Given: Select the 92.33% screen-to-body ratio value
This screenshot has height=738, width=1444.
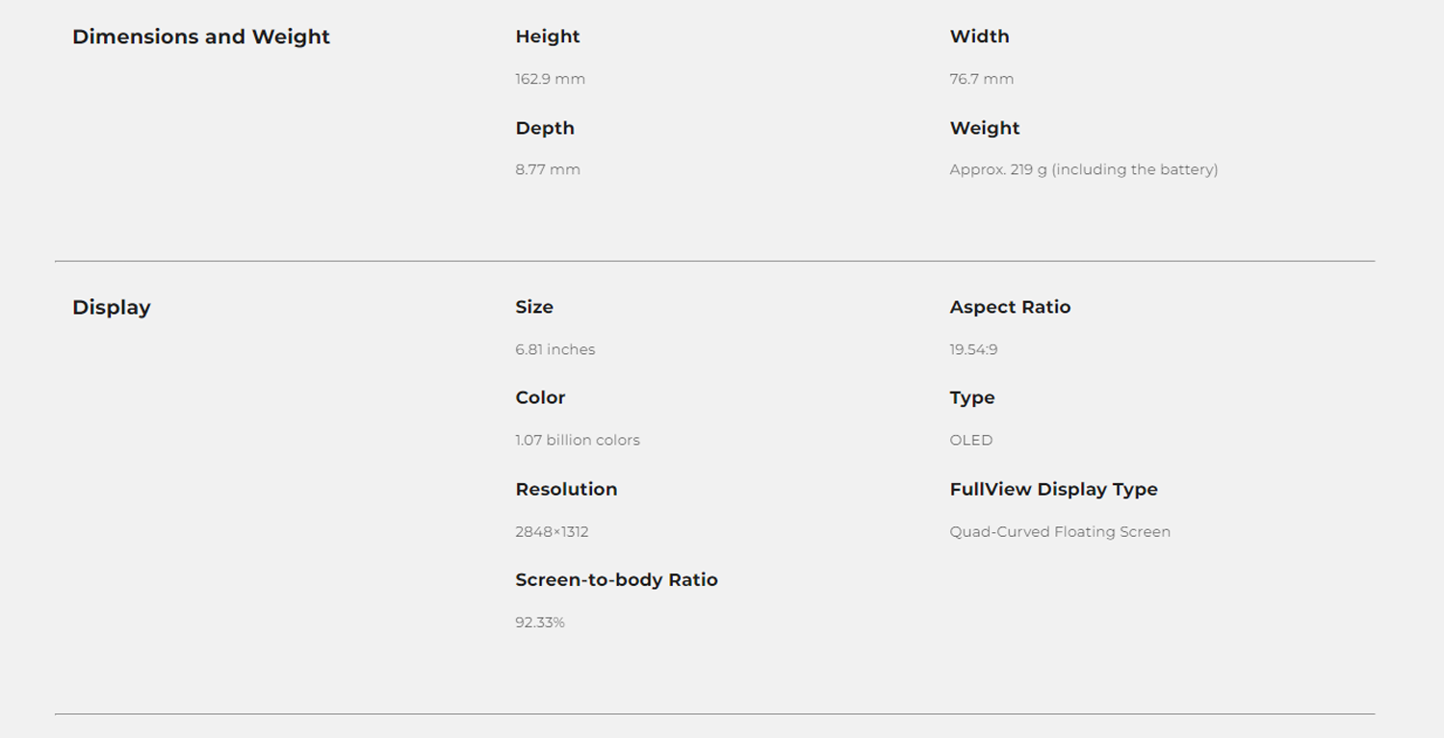Looking at the screenshot, I should 540,623.
